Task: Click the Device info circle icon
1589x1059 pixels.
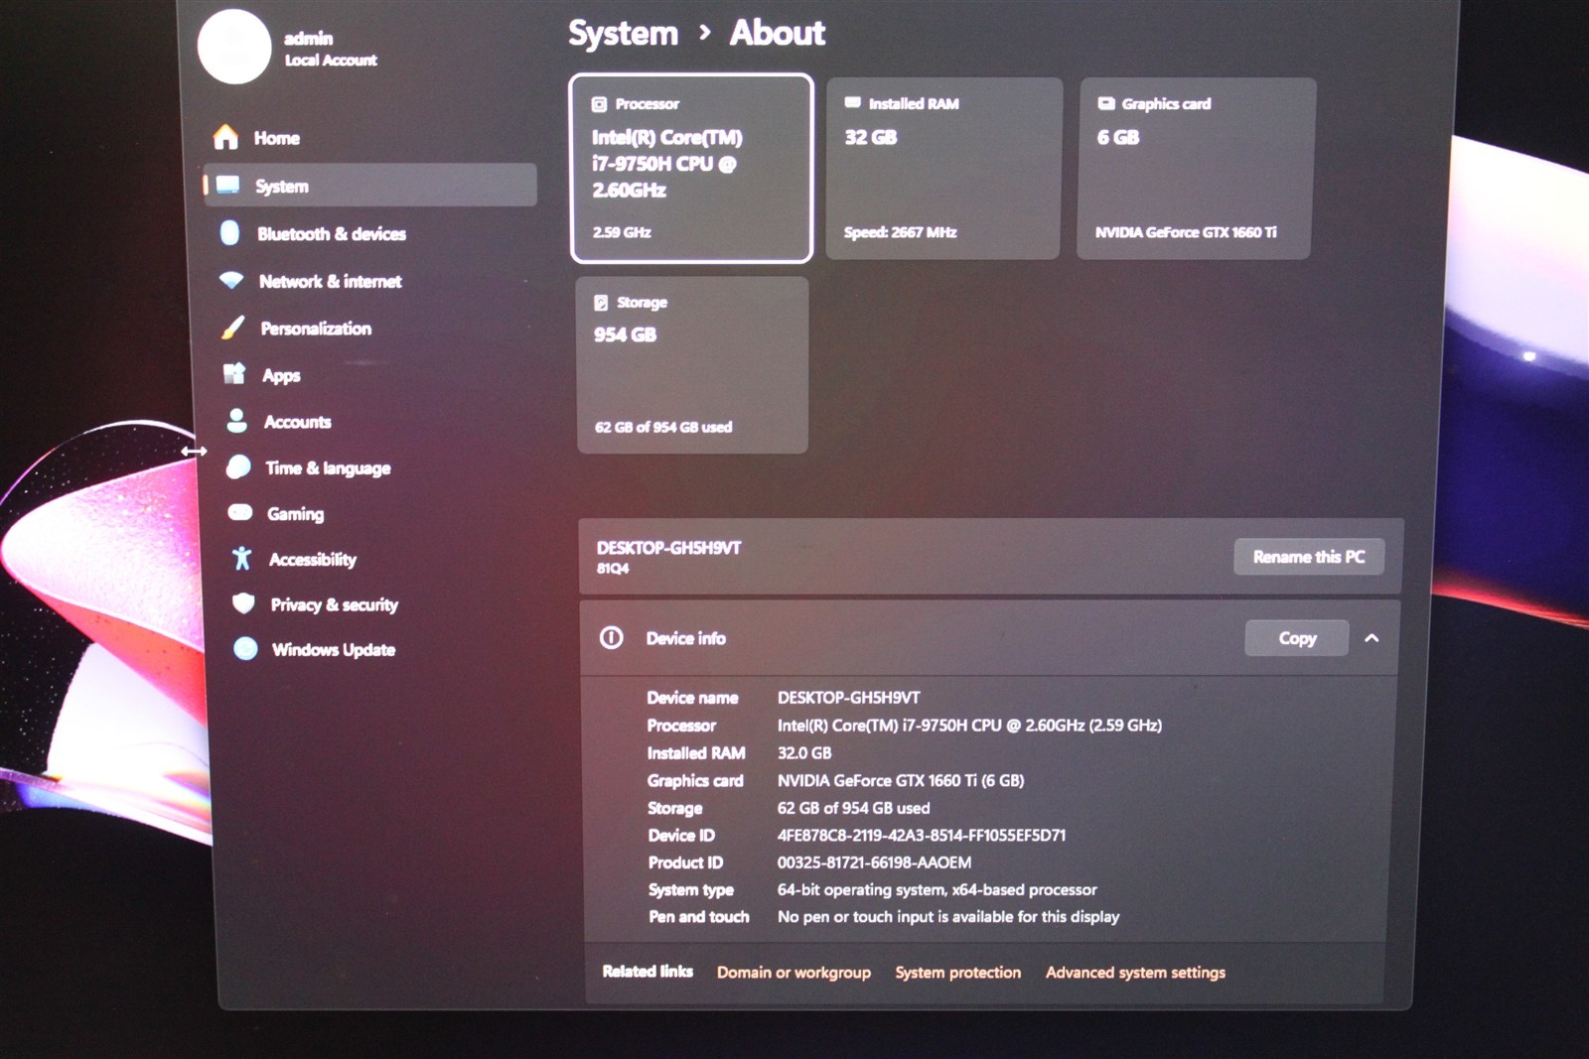Action: coord(612,637)
